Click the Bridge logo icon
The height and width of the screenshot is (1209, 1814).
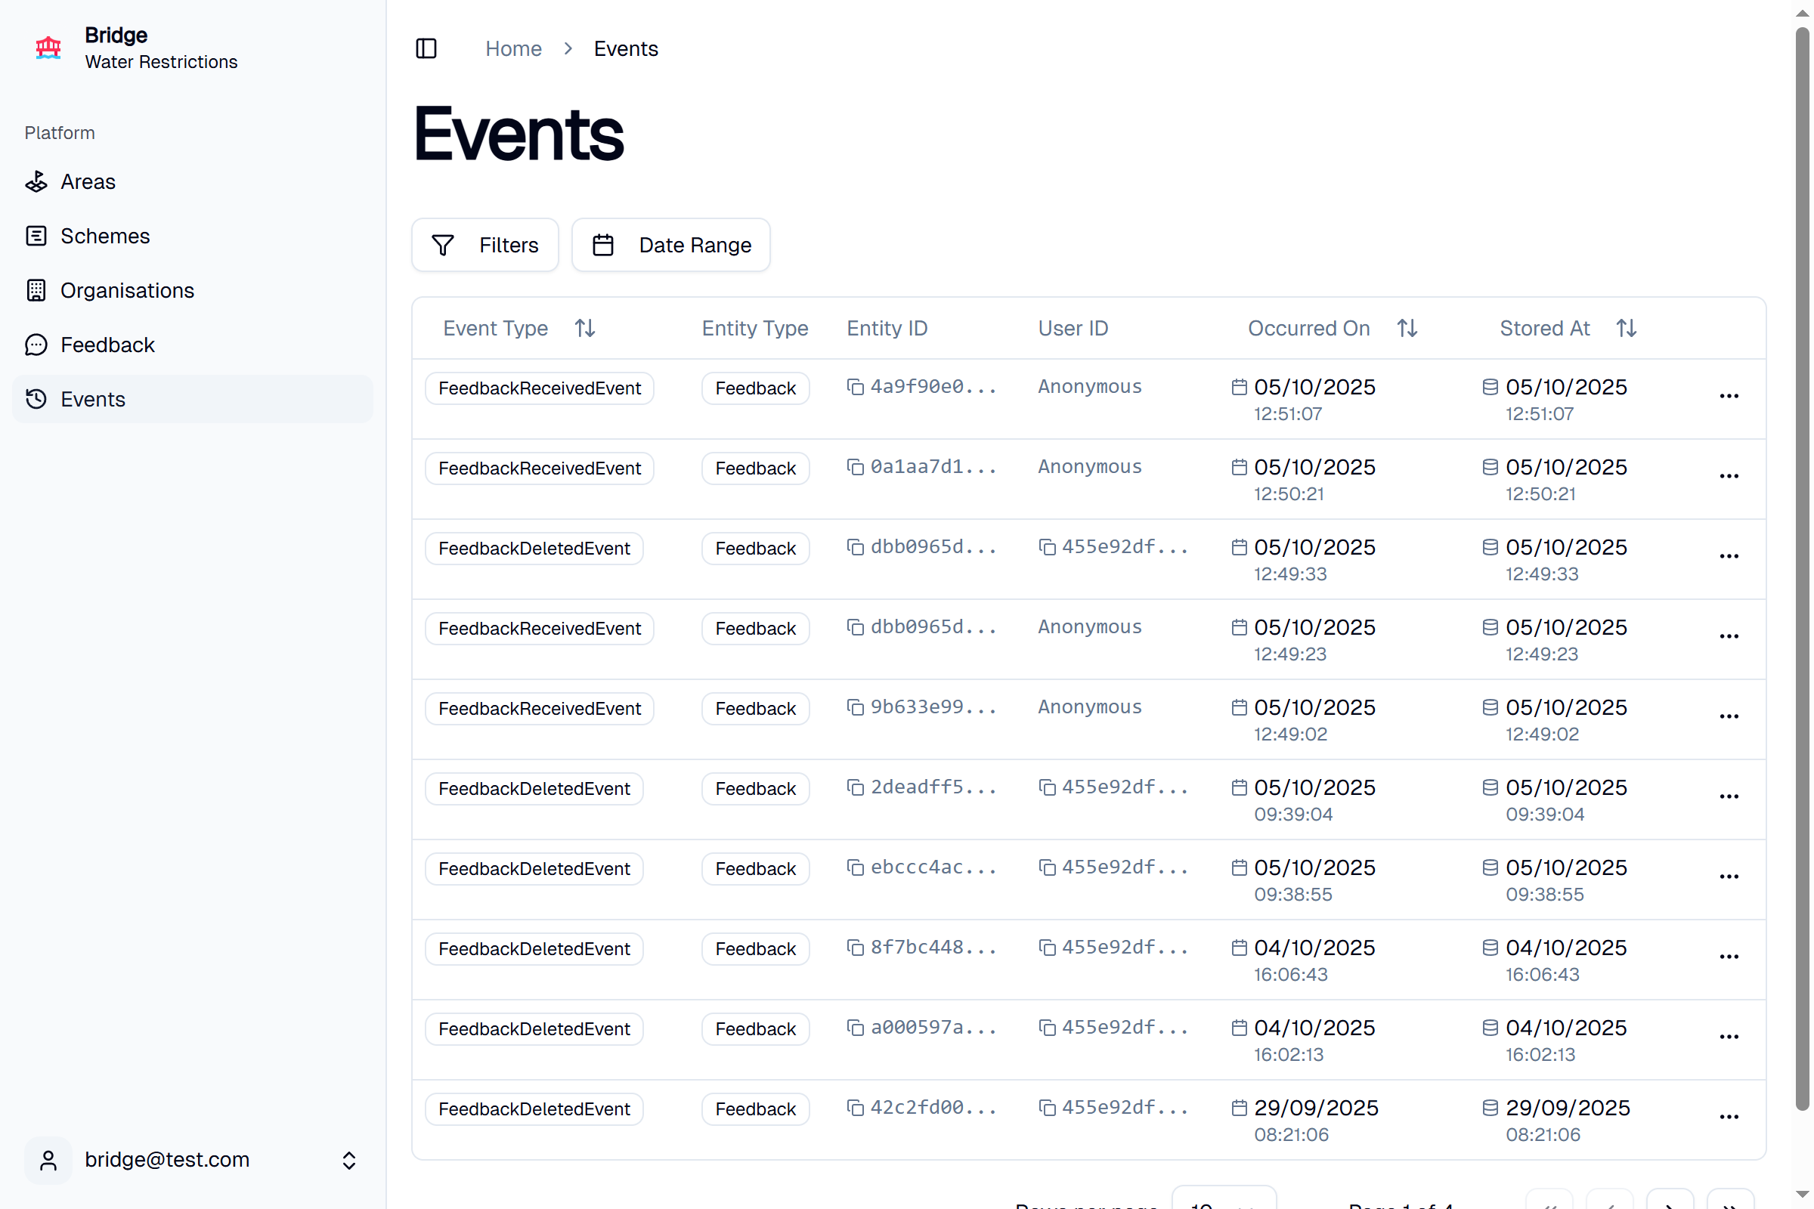48,48
